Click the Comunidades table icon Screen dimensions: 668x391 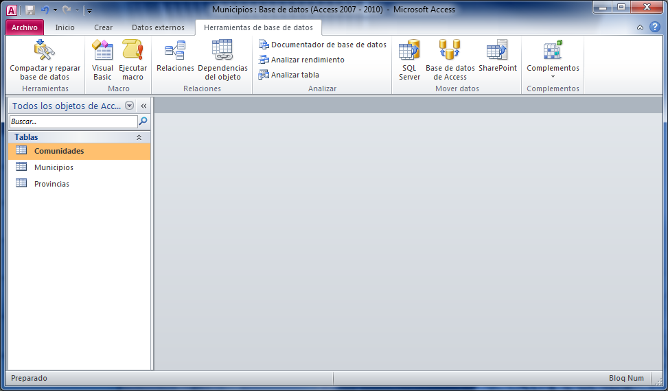pyautogui.click(x=21, y=150)
